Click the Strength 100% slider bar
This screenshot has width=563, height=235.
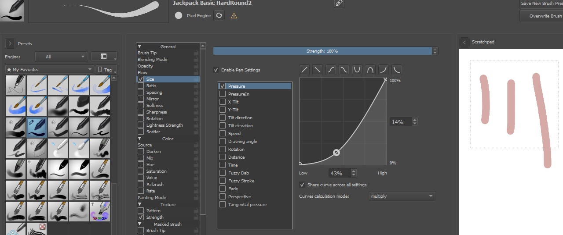322,51
